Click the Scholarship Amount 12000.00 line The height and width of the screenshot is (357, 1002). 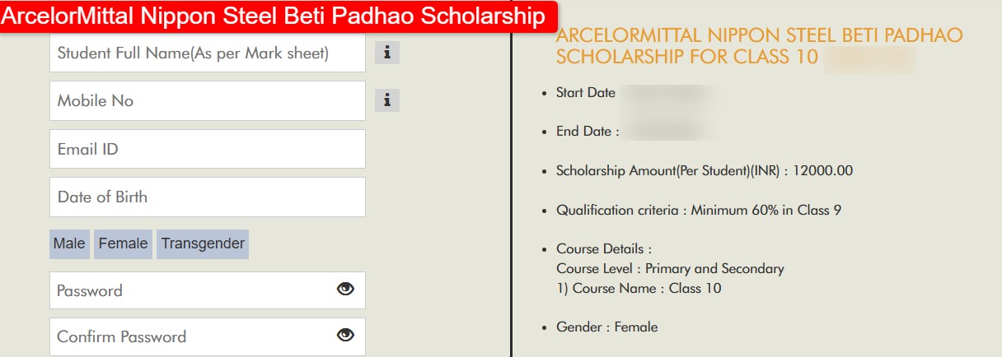(x=705, y=171)
